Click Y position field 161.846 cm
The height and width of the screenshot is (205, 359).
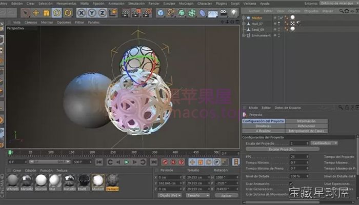point(170,183)
